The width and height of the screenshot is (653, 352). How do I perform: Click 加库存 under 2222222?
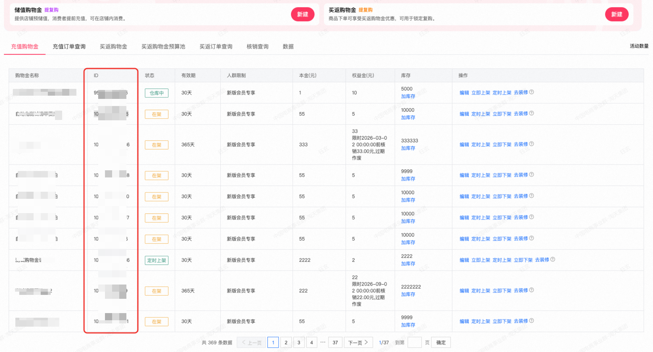pos(408,295)
